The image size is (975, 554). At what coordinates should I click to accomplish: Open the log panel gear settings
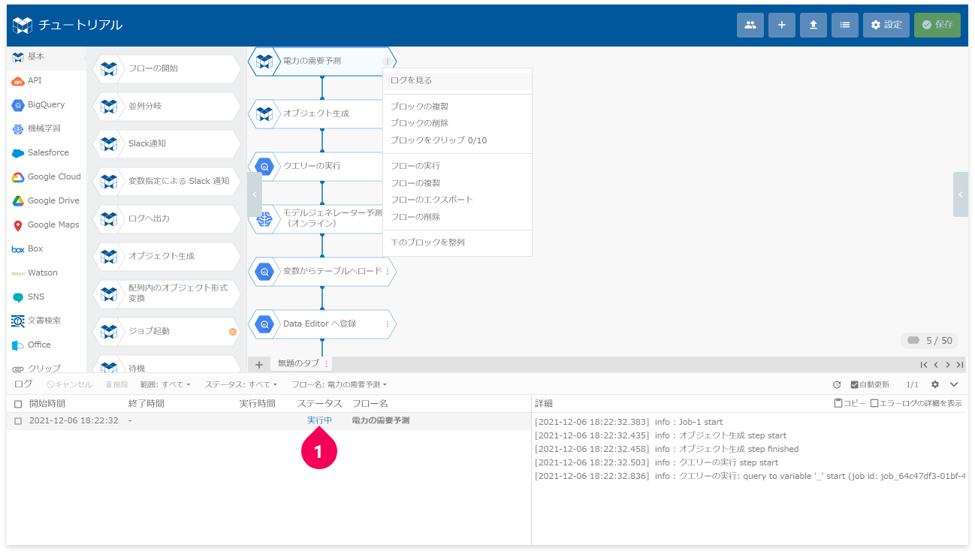pyautogui.click(x=935, y=384)
